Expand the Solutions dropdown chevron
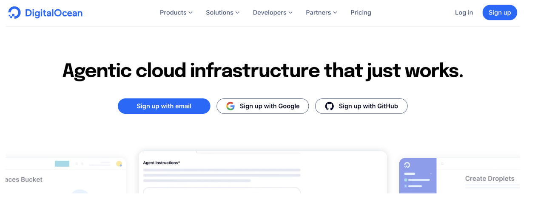The height and width of the screenshot is (224, 535). [237, 13]
